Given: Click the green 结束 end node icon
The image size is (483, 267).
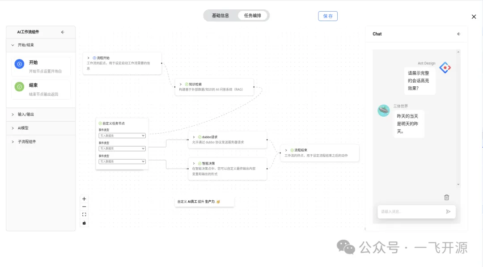Looking at the screenshot, I should tap(19, 87).
